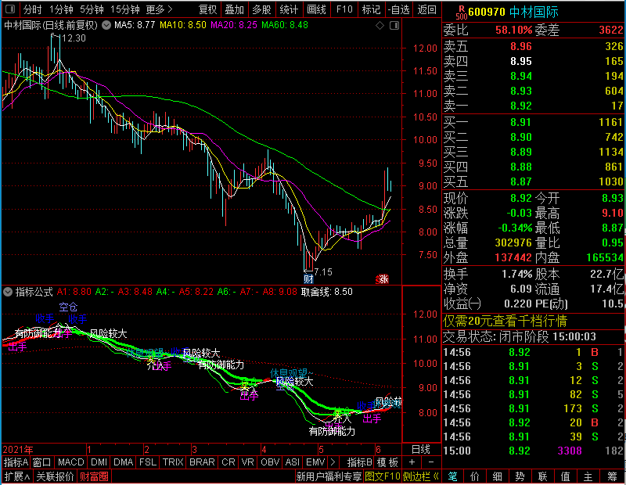Switch to the MACD indicator
626x485 pixels.
pos(70,462)
